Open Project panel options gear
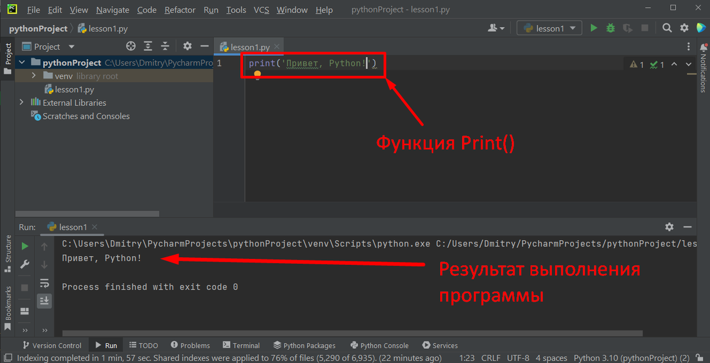710x363 pixels. 187,46
